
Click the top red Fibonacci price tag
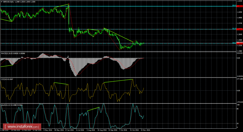click(240, 6)
